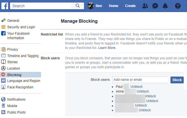Image resolution: width=187 pixels, height=118 pixels.
Task: Click Ben's profile picture
Action: point(90,6)
